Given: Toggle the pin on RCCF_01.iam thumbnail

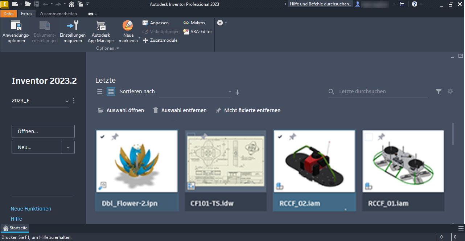Looking at the screenshot, I should (381, 137).
